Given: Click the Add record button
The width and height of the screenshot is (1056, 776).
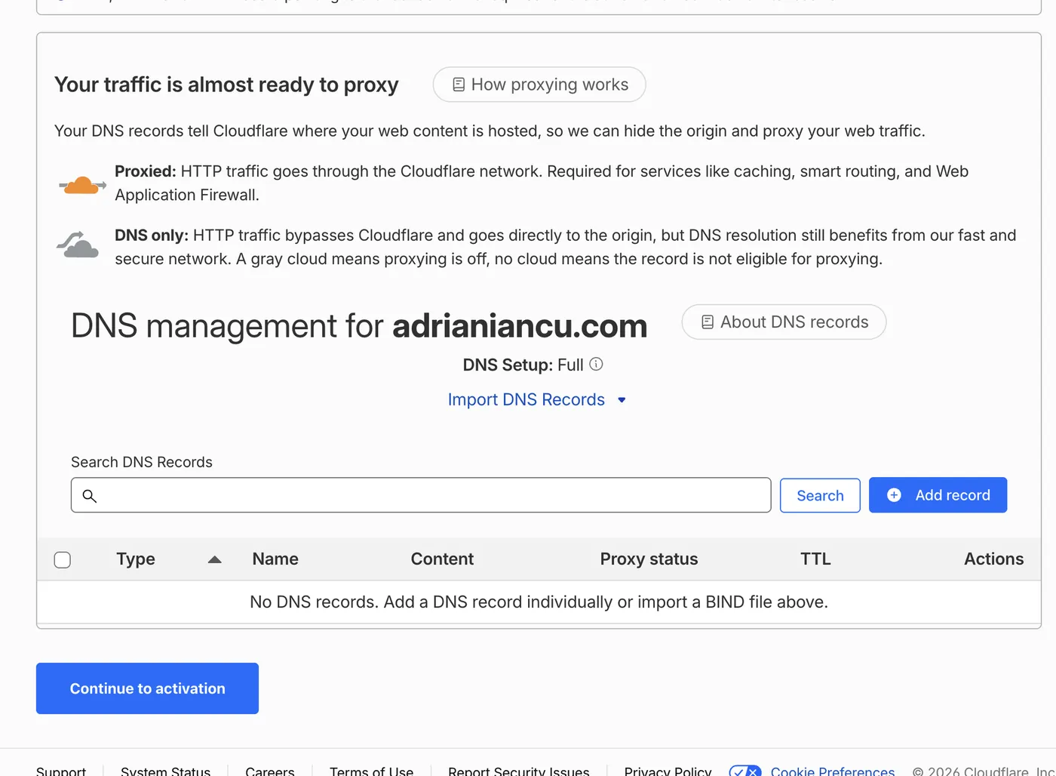Looking at the screenshot, I should coord(938,495).
